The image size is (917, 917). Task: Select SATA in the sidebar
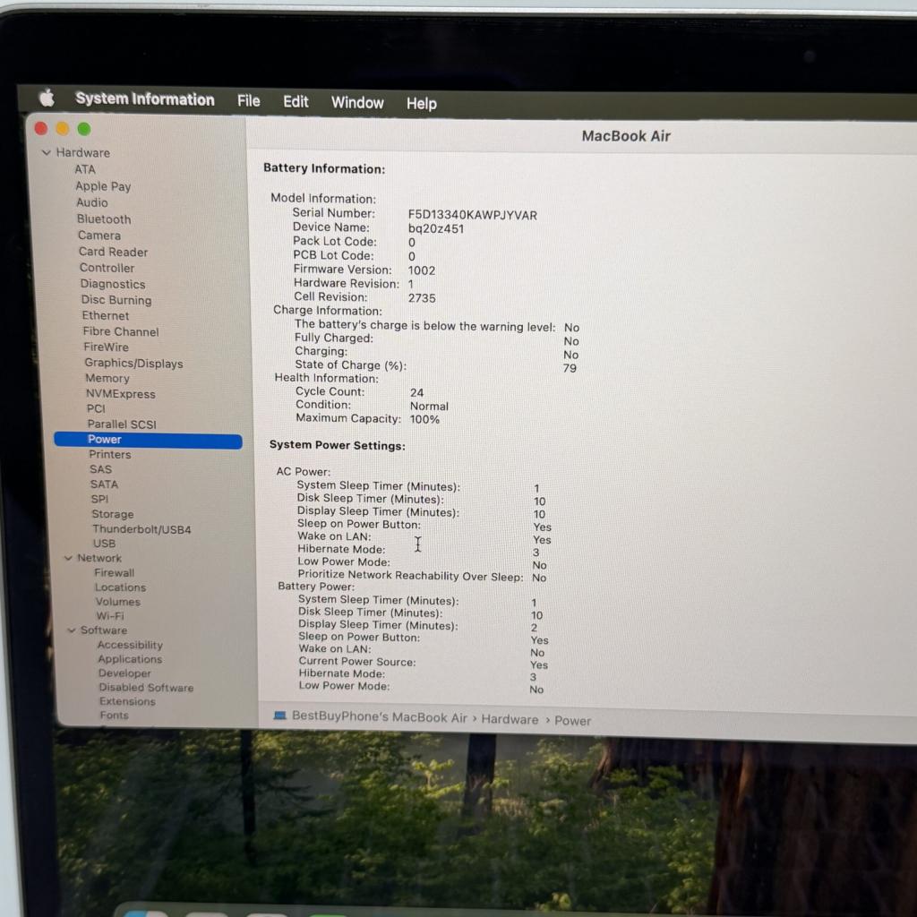(x=104, y=484)
